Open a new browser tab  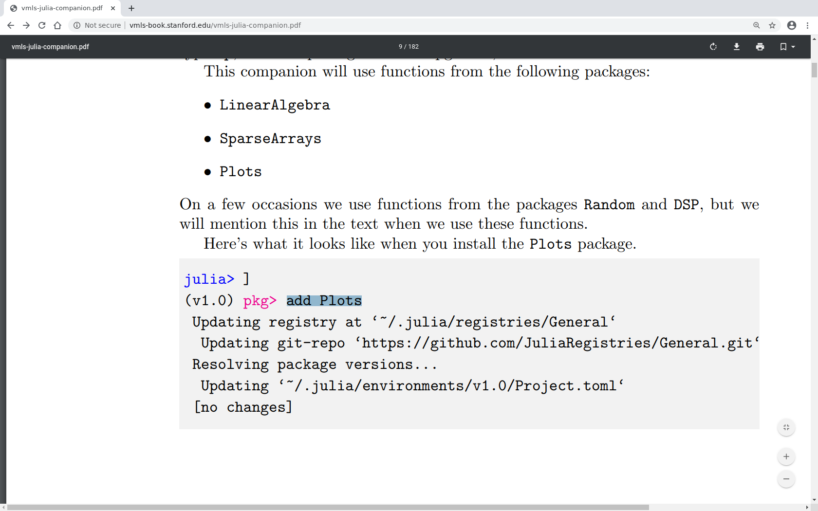(x=131, y=8)
